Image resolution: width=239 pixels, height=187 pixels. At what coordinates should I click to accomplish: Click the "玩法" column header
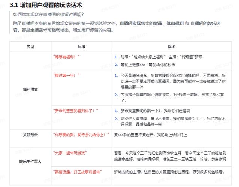82,46
